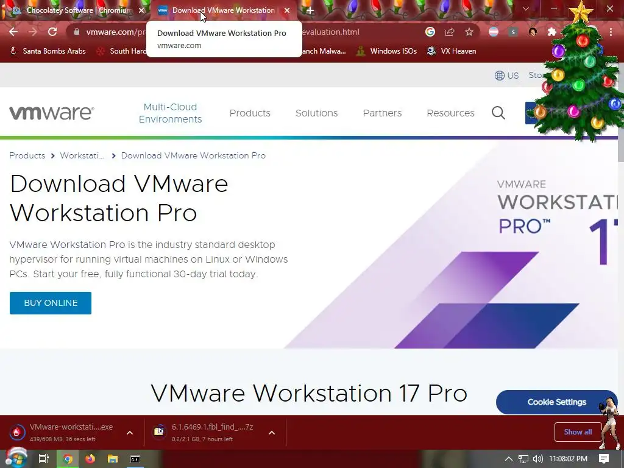Open Task View in the taskbar

(x=43, y=459)
